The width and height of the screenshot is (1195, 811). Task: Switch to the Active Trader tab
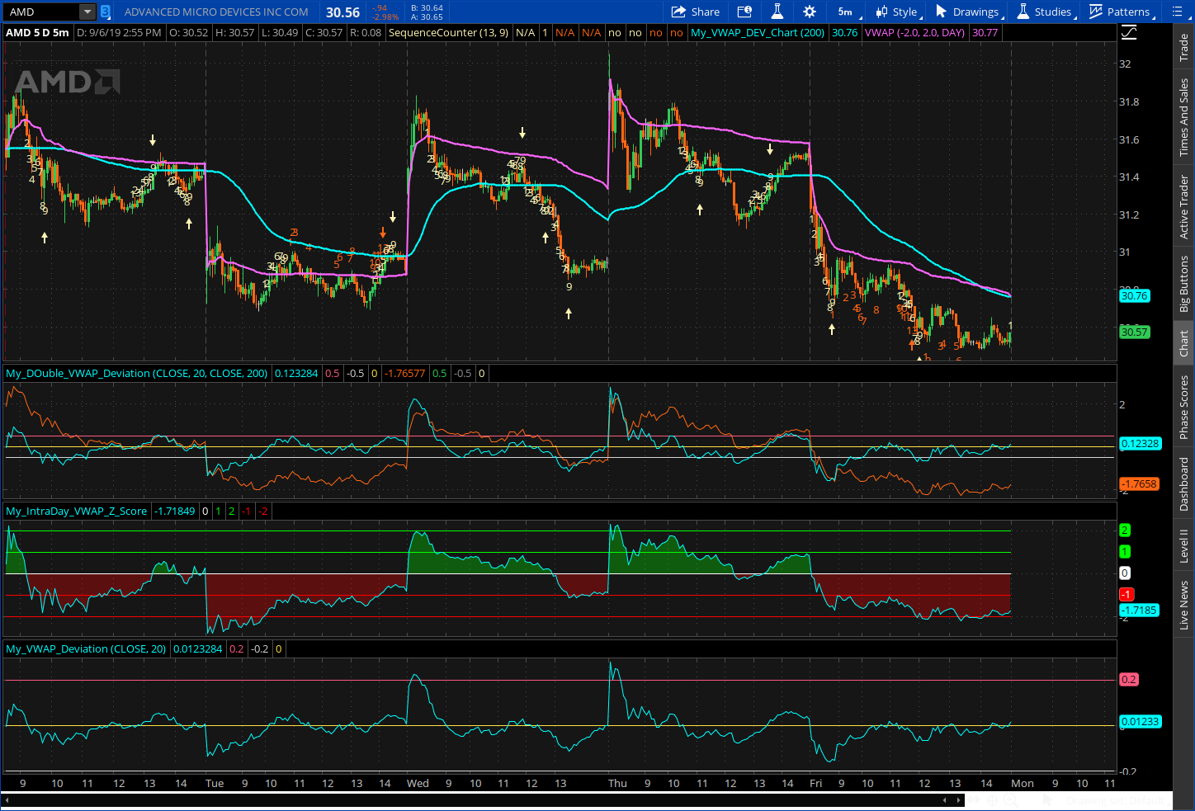click(x=1184, y=206)
